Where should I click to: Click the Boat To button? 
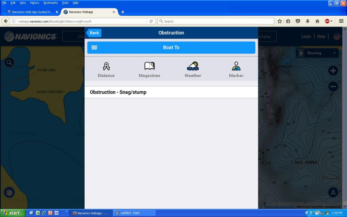tap(171, 47)
